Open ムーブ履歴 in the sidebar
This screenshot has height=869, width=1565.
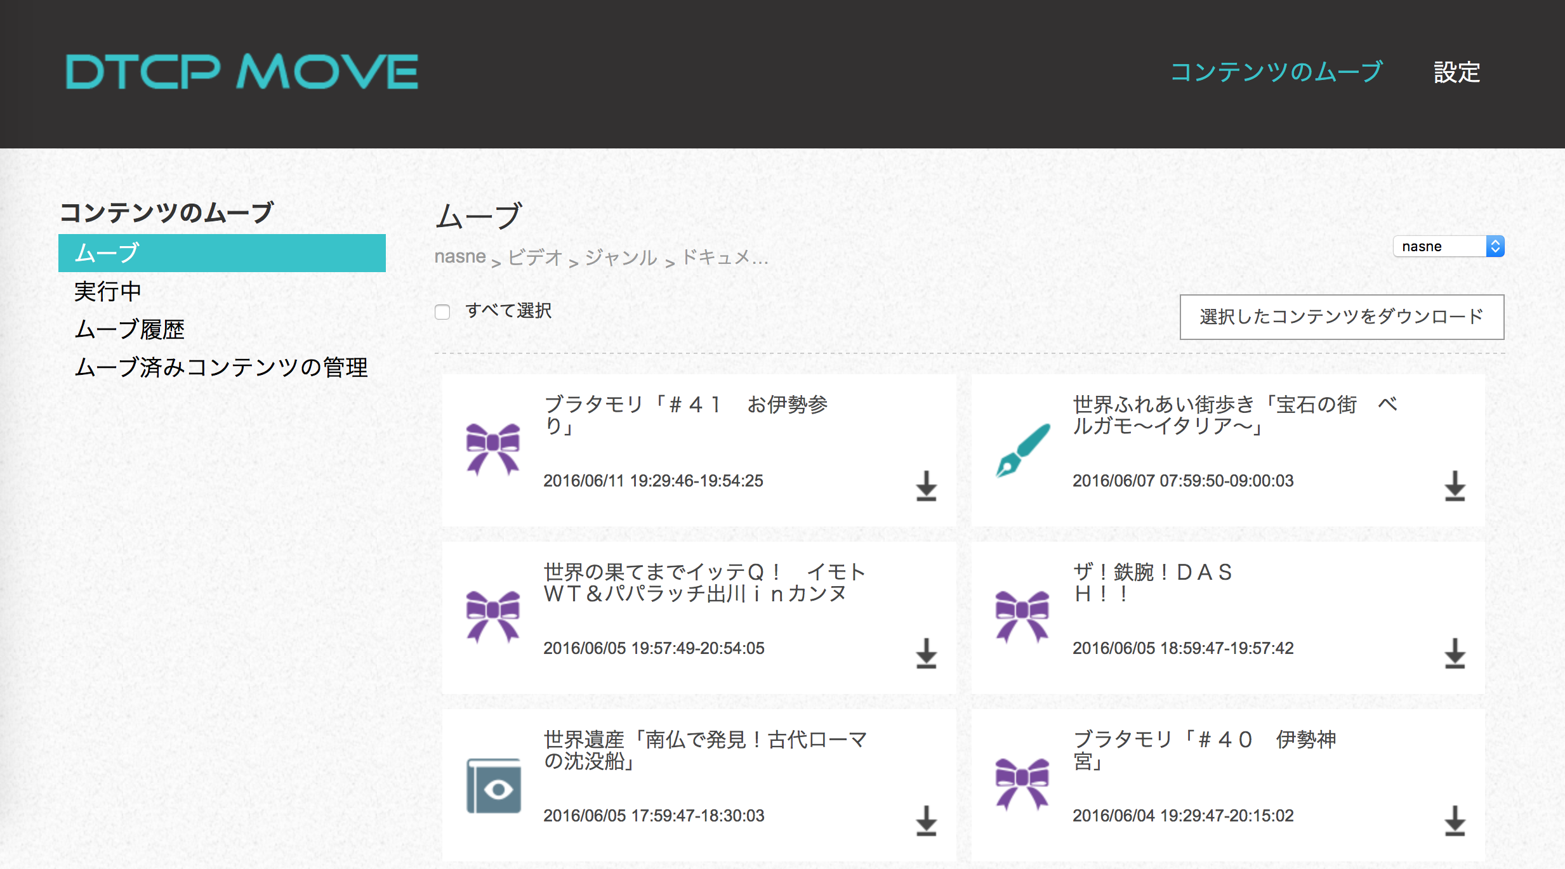[129, 329]
